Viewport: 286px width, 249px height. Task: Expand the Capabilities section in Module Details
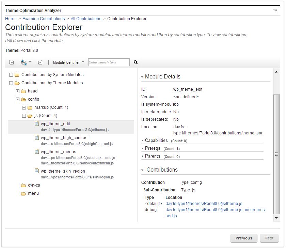[143, 141]
